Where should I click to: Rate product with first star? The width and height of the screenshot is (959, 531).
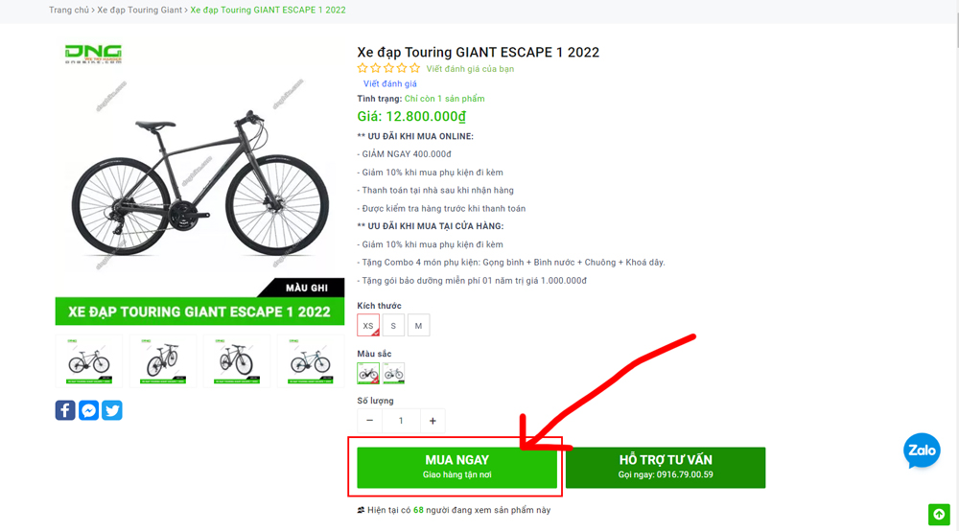363,68
